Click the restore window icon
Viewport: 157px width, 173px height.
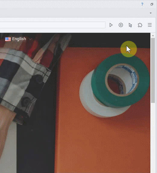[x=152, y=4]
